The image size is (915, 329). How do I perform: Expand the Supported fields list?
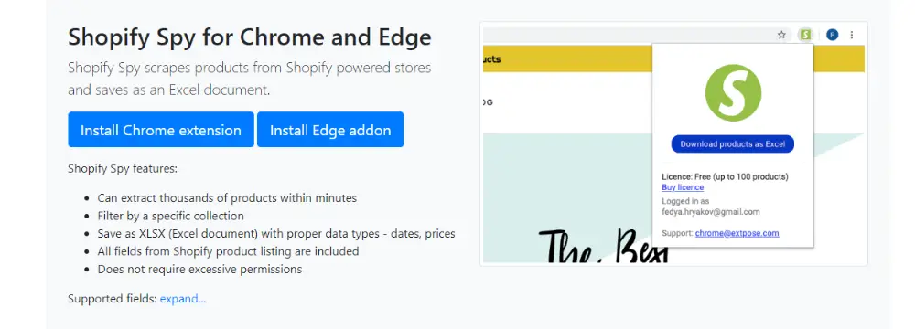coord(183,299)
